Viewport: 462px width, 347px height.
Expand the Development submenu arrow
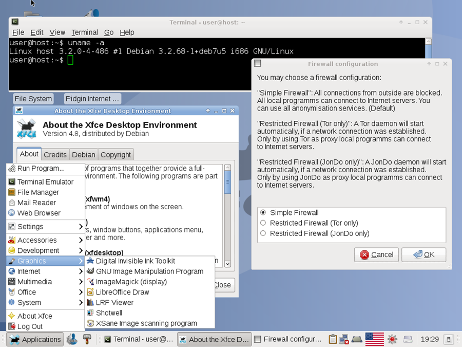pos(81,250)
